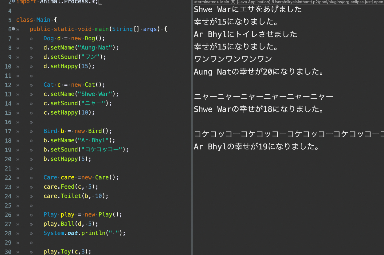Image resolution: width=384 pixels, height=255 pixels.
Task: Click the Main class name in the declaration
Action: 43,20
